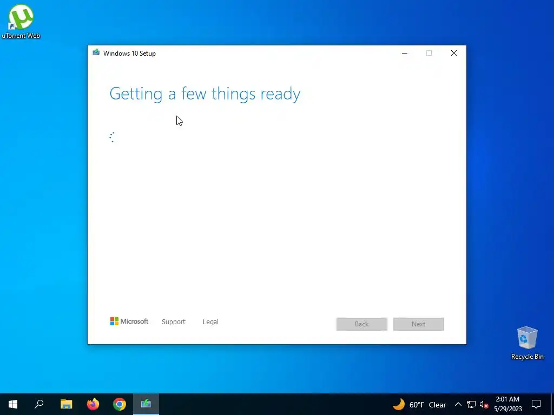554x415 pixels.
Task: Close the Windows 10 Setup window
Action: tap(454, 53)
